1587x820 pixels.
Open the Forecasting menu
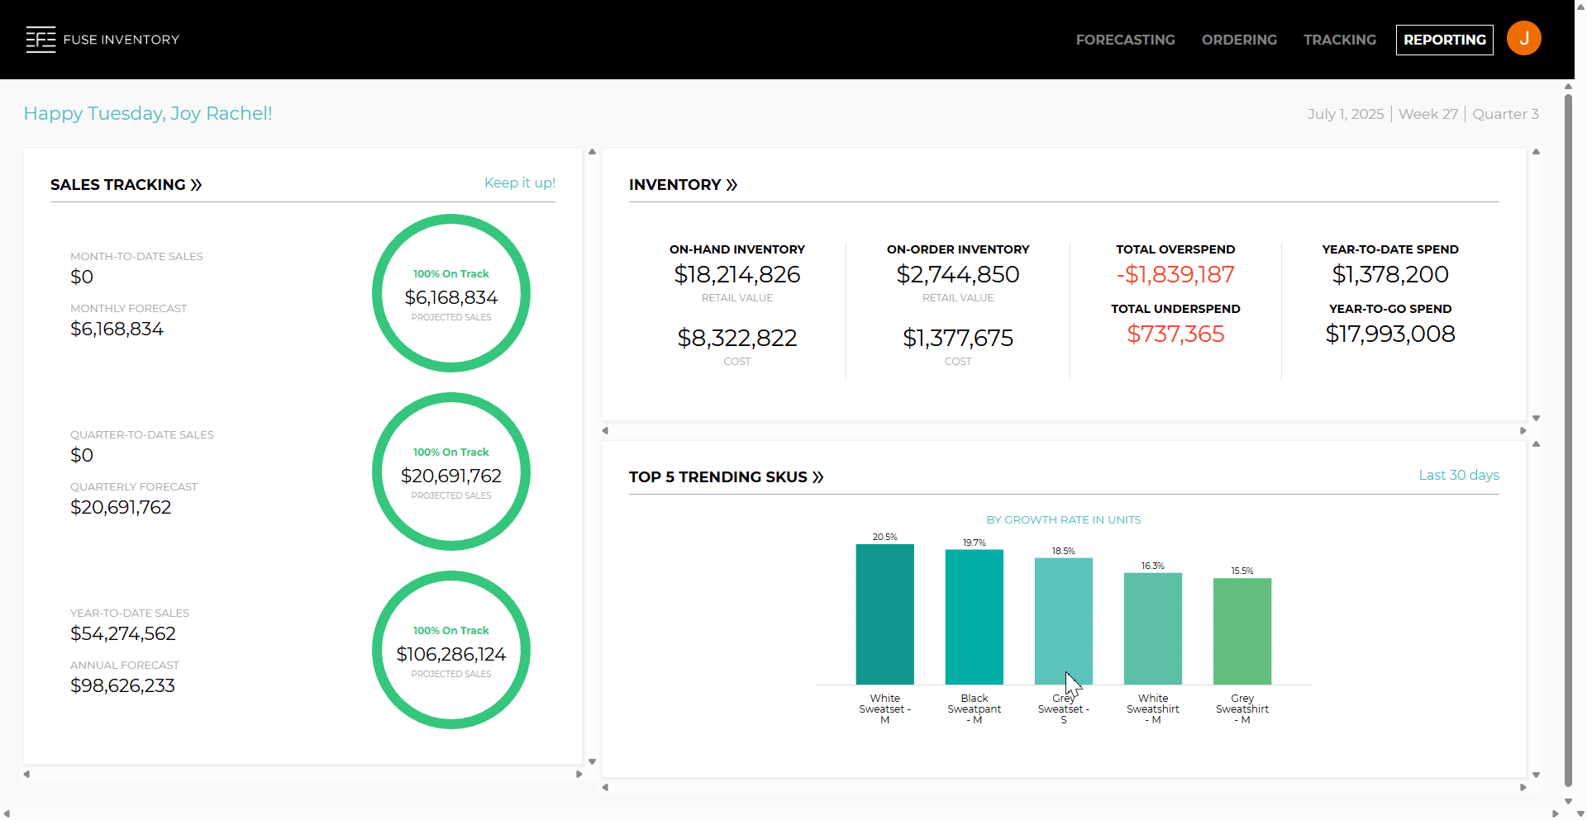[1125, 40]
